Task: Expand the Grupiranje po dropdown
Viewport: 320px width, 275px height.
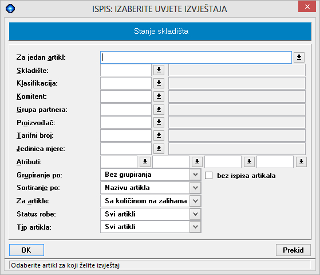Action: pyautogui.click(x=195, y=175)
